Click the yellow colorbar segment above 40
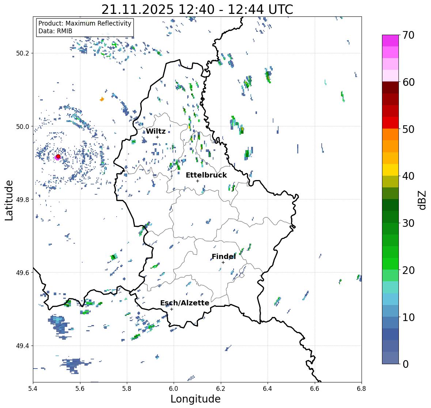 tap(390, 170)
